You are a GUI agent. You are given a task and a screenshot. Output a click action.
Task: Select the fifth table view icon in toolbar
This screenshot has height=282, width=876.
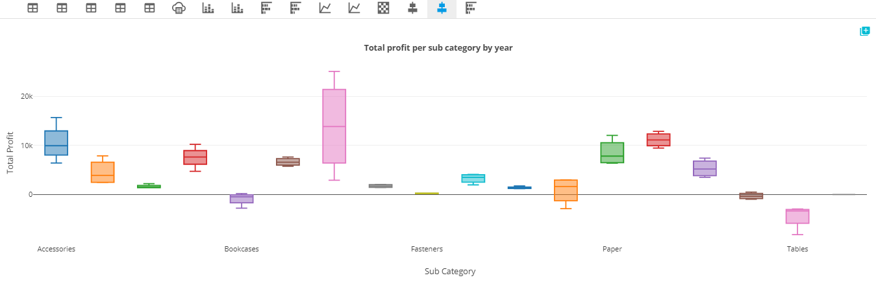point(149,8)
